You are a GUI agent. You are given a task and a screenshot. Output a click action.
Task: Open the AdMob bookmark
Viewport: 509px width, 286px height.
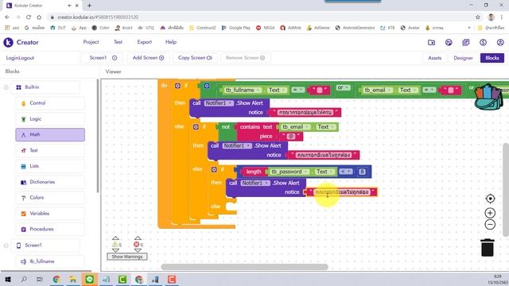coord(290,28)
